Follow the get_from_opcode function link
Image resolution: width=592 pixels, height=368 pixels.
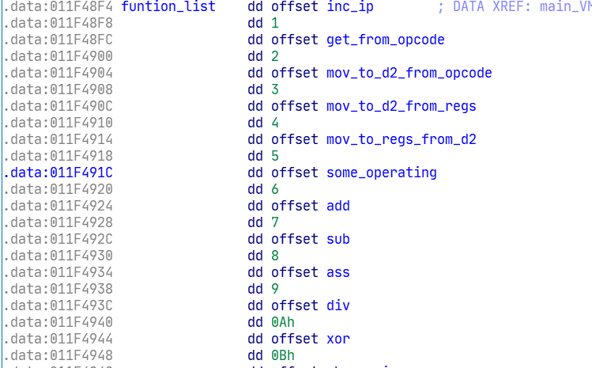point(386,40)
